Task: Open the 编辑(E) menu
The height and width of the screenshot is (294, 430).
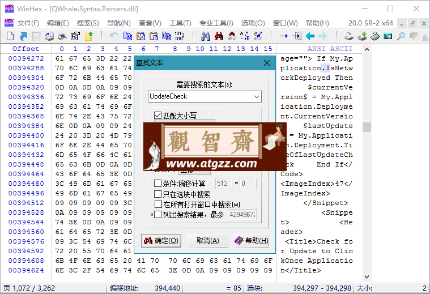Action: (58, 23)
